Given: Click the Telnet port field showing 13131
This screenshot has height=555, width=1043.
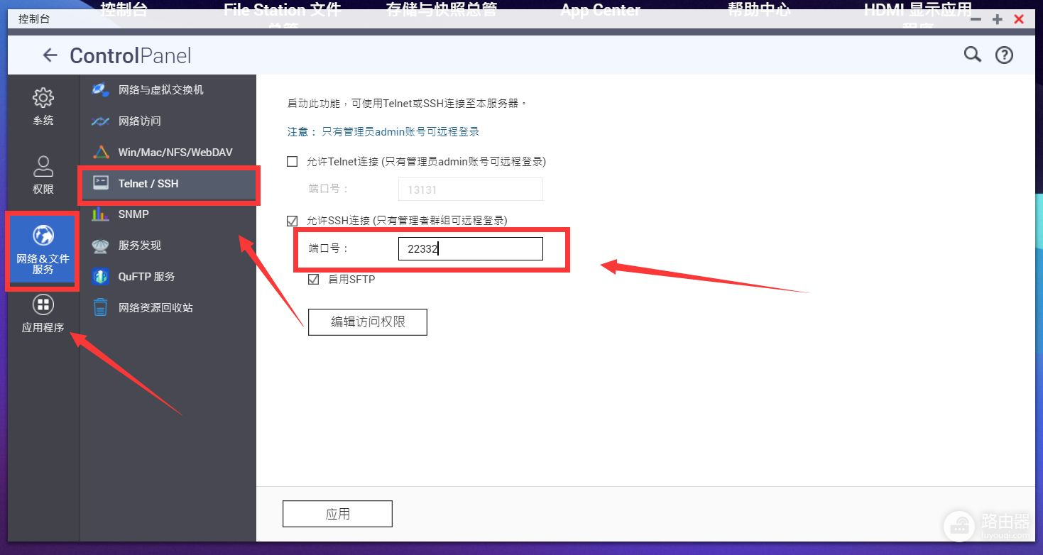Looking at the screenshot, I should [x=471, y=189].
